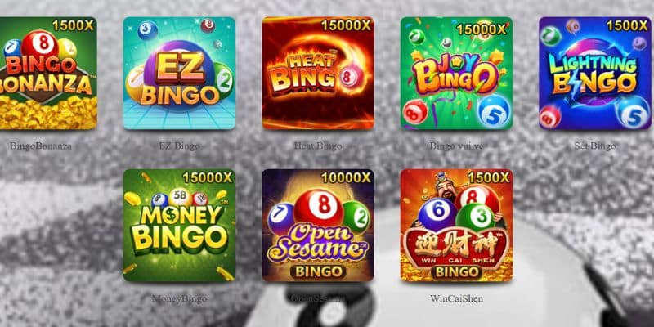Select the Heat Bingo game tile
The height and width of the screenshot is (327, 654).
click(318, 73)
